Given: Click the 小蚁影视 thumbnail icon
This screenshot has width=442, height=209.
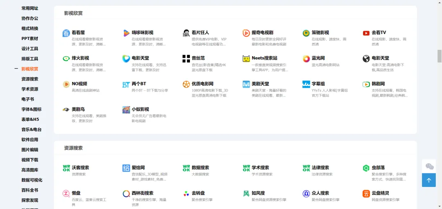Looking at the screenshot, I should pyautogui.click(x=126, y=110).
